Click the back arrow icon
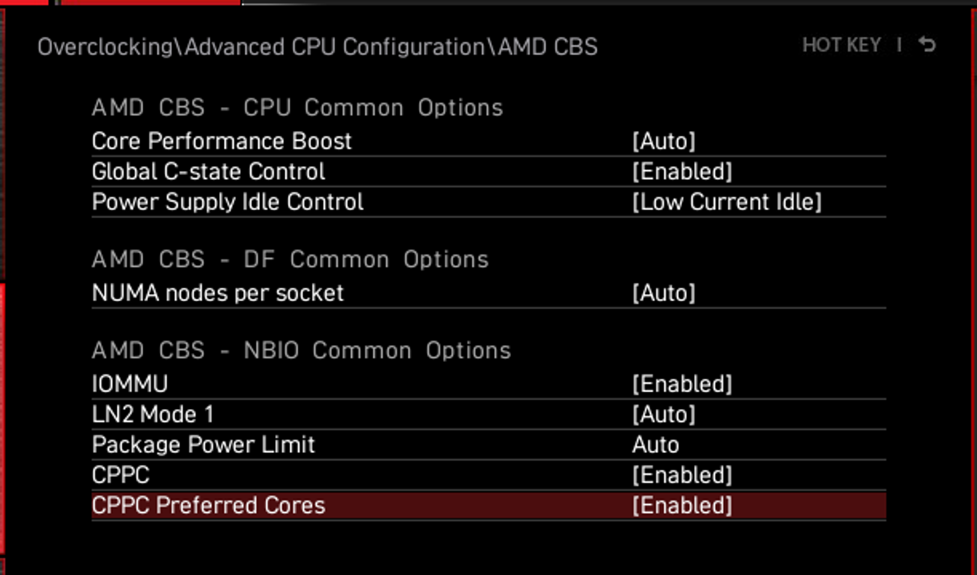Image resolution: width=977 pixels, height=575 pixels. (927, 45)
